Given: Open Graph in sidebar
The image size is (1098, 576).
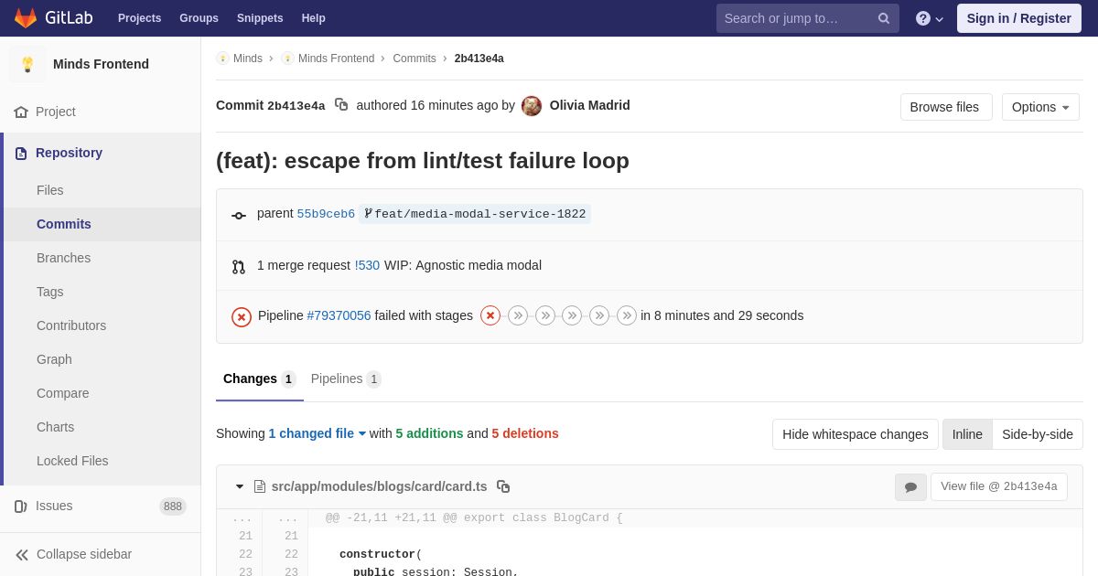Looking at the screenshot, I should coord(54,359).
